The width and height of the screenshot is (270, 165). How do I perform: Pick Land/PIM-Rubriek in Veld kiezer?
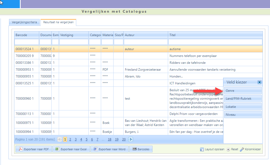point(243,99)
